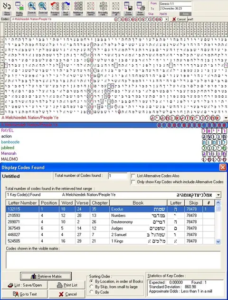This screenshot has height=300, width=228.
Task: Click the Area button
Action: 185,14
